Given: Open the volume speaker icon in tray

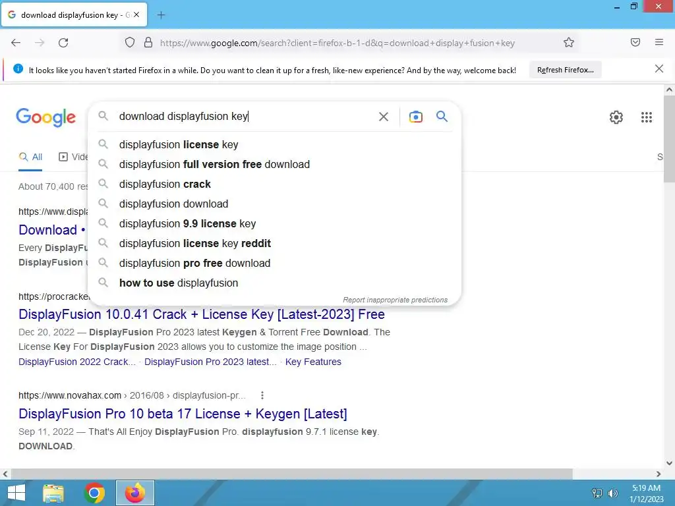Looking at the screenshot, I should 613,493.
